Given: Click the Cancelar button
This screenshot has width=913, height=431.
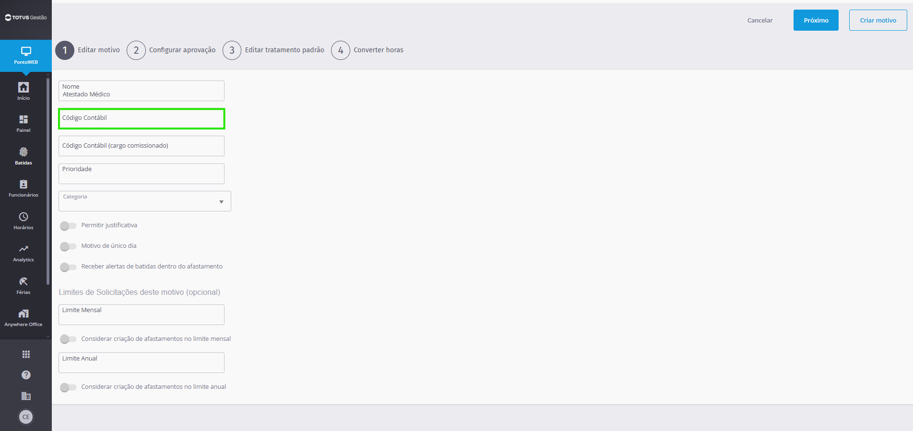Looking at the screenshot, I should [x=760, y=20].
